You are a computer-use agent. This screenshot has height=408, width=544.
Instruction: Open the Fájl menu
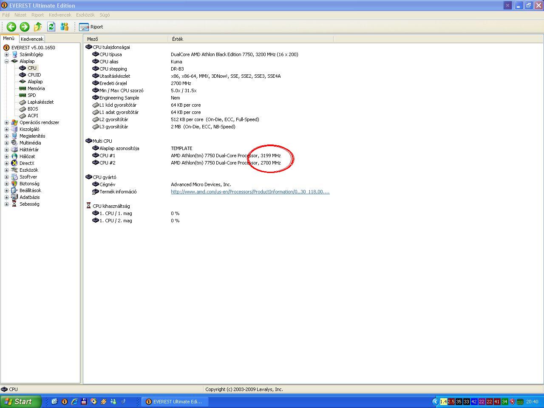click(6, 15)
